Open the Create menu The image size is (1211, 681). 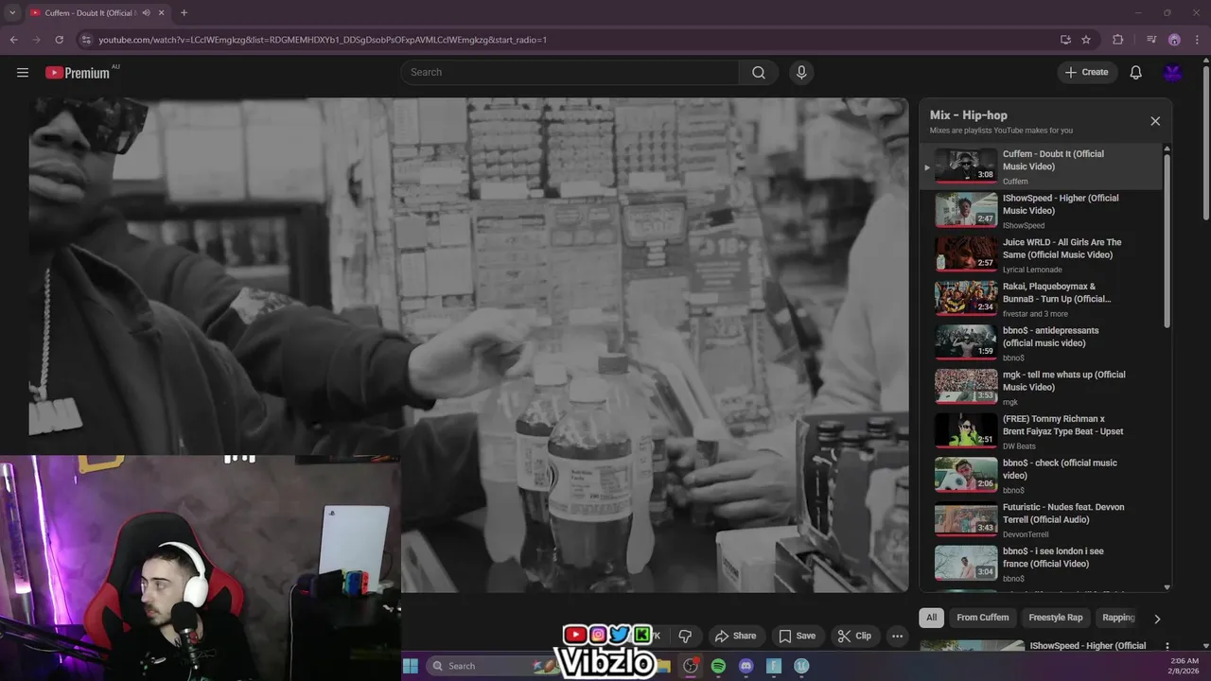point(1087,72)
